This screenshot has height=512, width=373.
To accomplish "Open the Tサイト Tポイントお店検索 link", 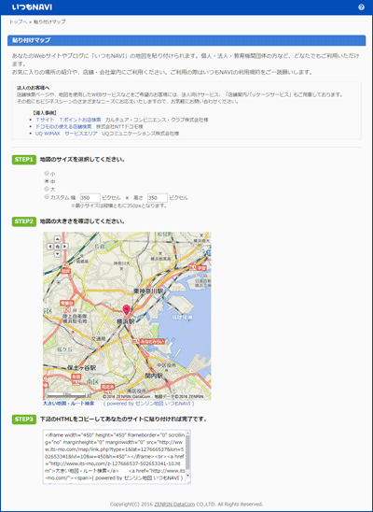I will click(68, 120).
